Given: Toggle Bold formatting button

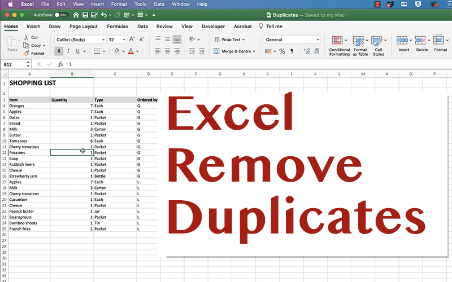Looking at the screenshot, I should coord(59,51).
